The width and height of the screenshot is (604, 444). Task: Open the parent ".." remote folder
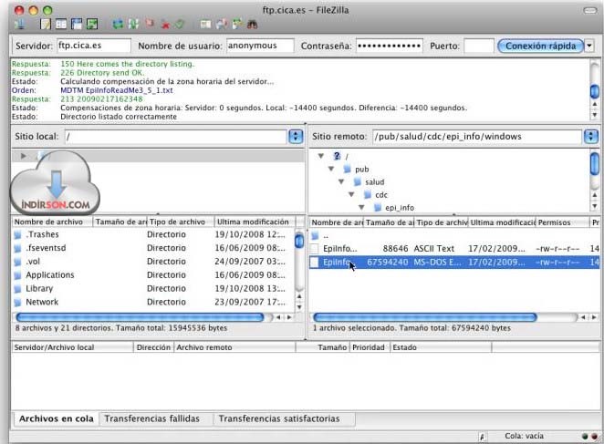pyautogui.click(x=454, y=235)
